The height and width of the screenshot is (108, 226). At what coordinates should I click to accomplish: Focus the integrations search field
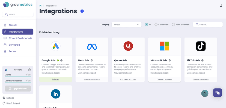pos(208,25)
